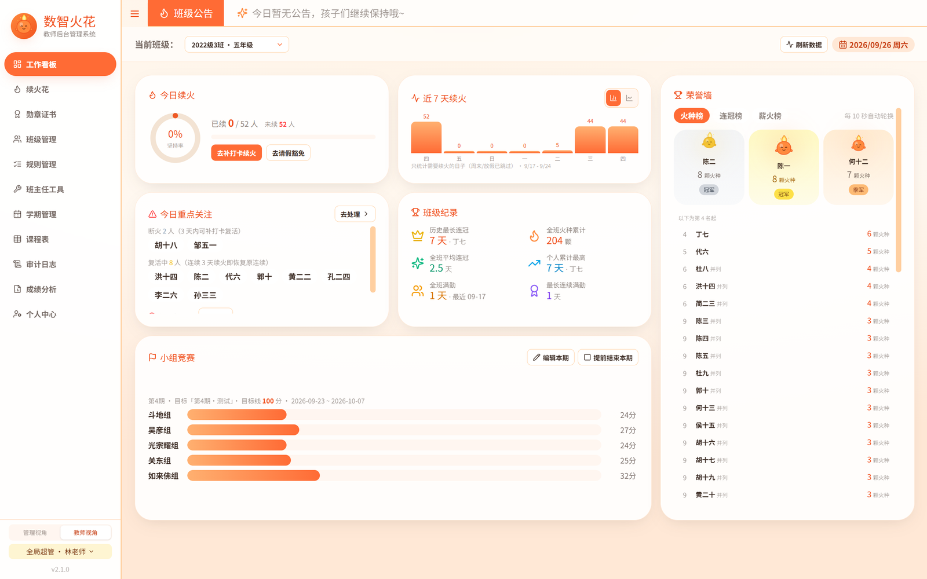Toggle the hamburger sidebar menu icon
The width and height of the screenshot is (927, 579).
(134, 13)
